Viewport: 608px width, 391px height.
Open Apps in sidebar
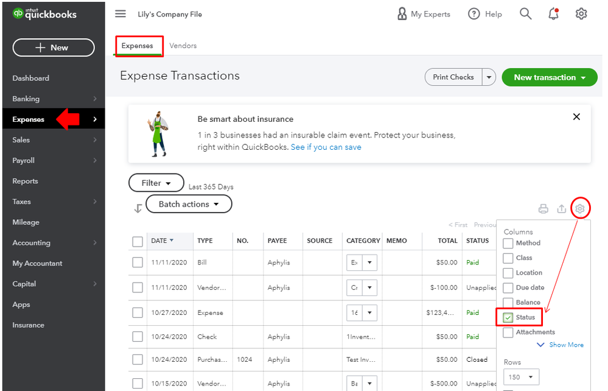21,305
